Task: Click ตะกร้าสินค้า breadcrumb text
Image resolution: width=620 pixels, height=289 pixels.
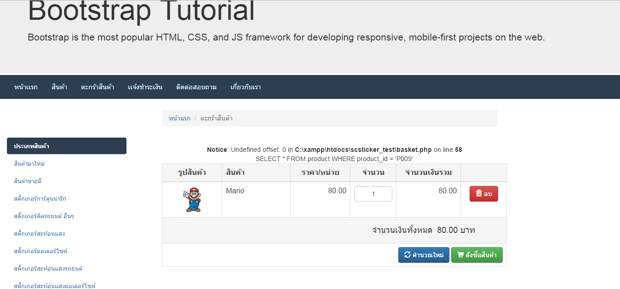Action: point(217,118)
